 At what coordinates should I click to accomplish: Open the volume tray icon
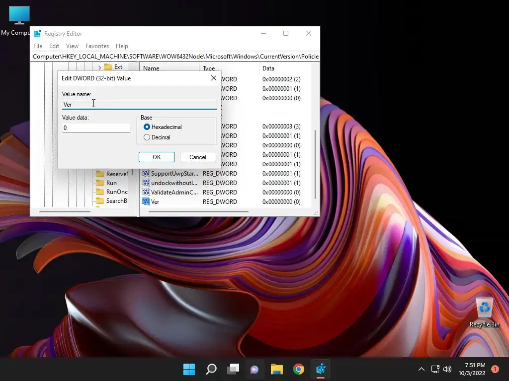(x=447, y=369)
